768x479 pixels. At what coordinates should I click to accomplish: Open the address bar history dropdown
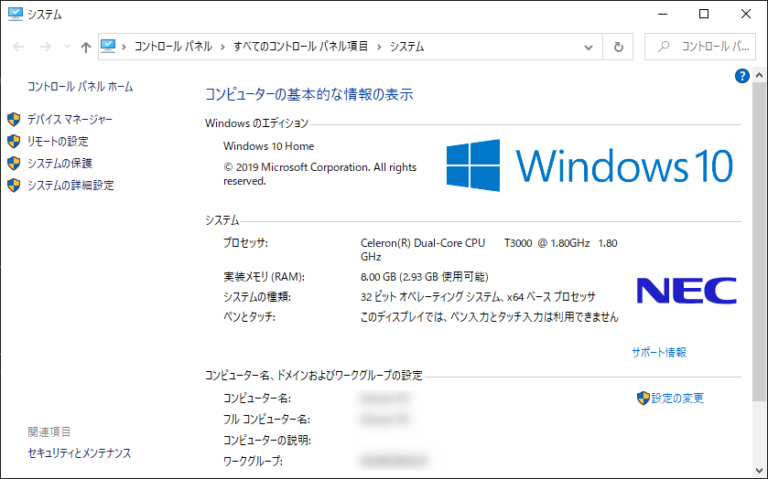[x=589, y=47]
